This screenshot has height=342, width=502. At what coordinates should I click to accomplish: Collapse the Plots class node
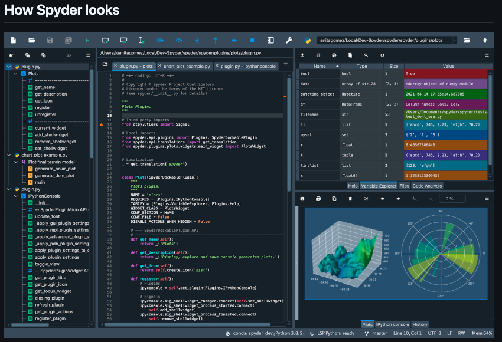click(16, 74)
